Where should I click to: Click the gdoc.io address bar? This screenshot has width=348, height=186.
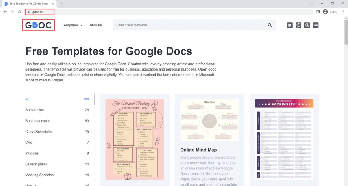(x=169, y=12)
